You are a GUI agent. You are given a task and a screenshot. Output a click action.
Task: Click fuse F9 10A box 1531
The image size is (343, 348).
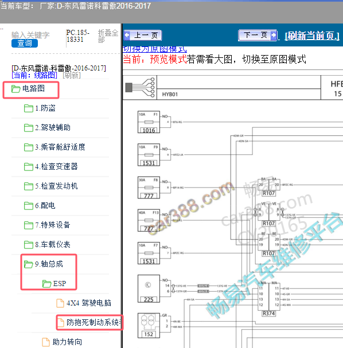pyautogui.click(x=149, y=155)
